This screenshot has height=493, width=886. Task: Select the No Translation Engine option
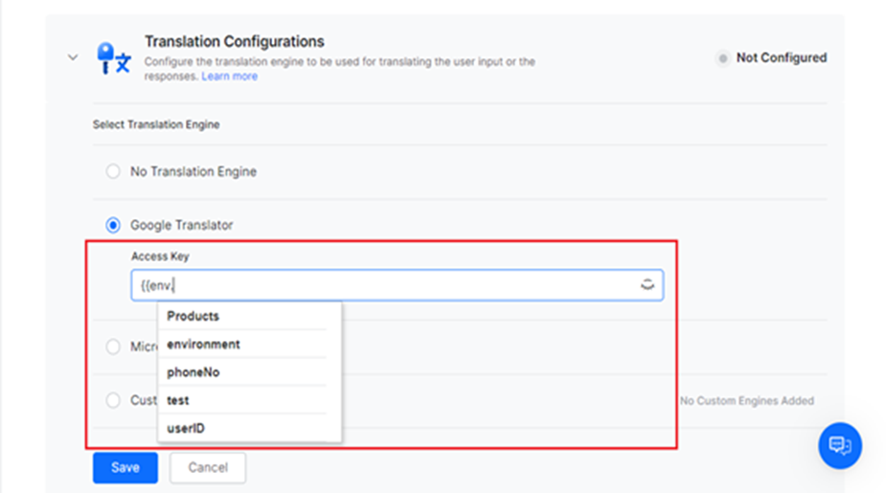[113, 171]
